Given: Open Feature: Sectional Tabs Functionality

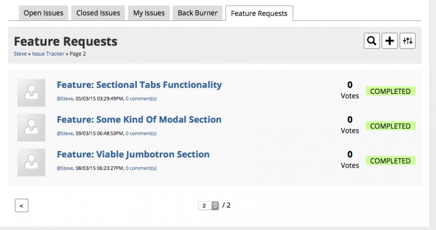Looking at the screenshot, I should 139,85.
